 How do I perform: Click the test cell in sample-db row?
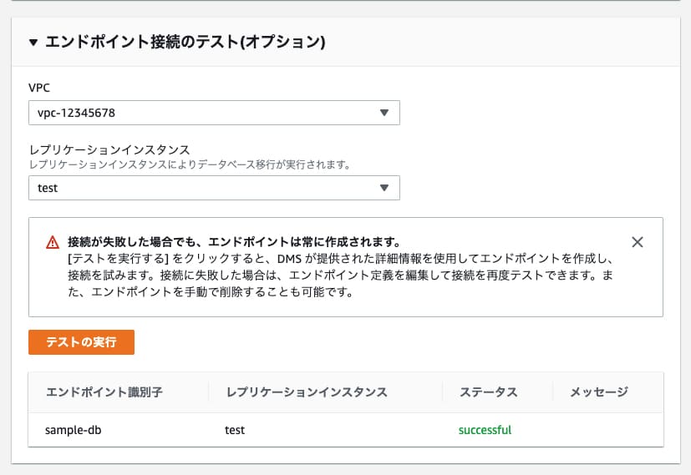[235, 430]
